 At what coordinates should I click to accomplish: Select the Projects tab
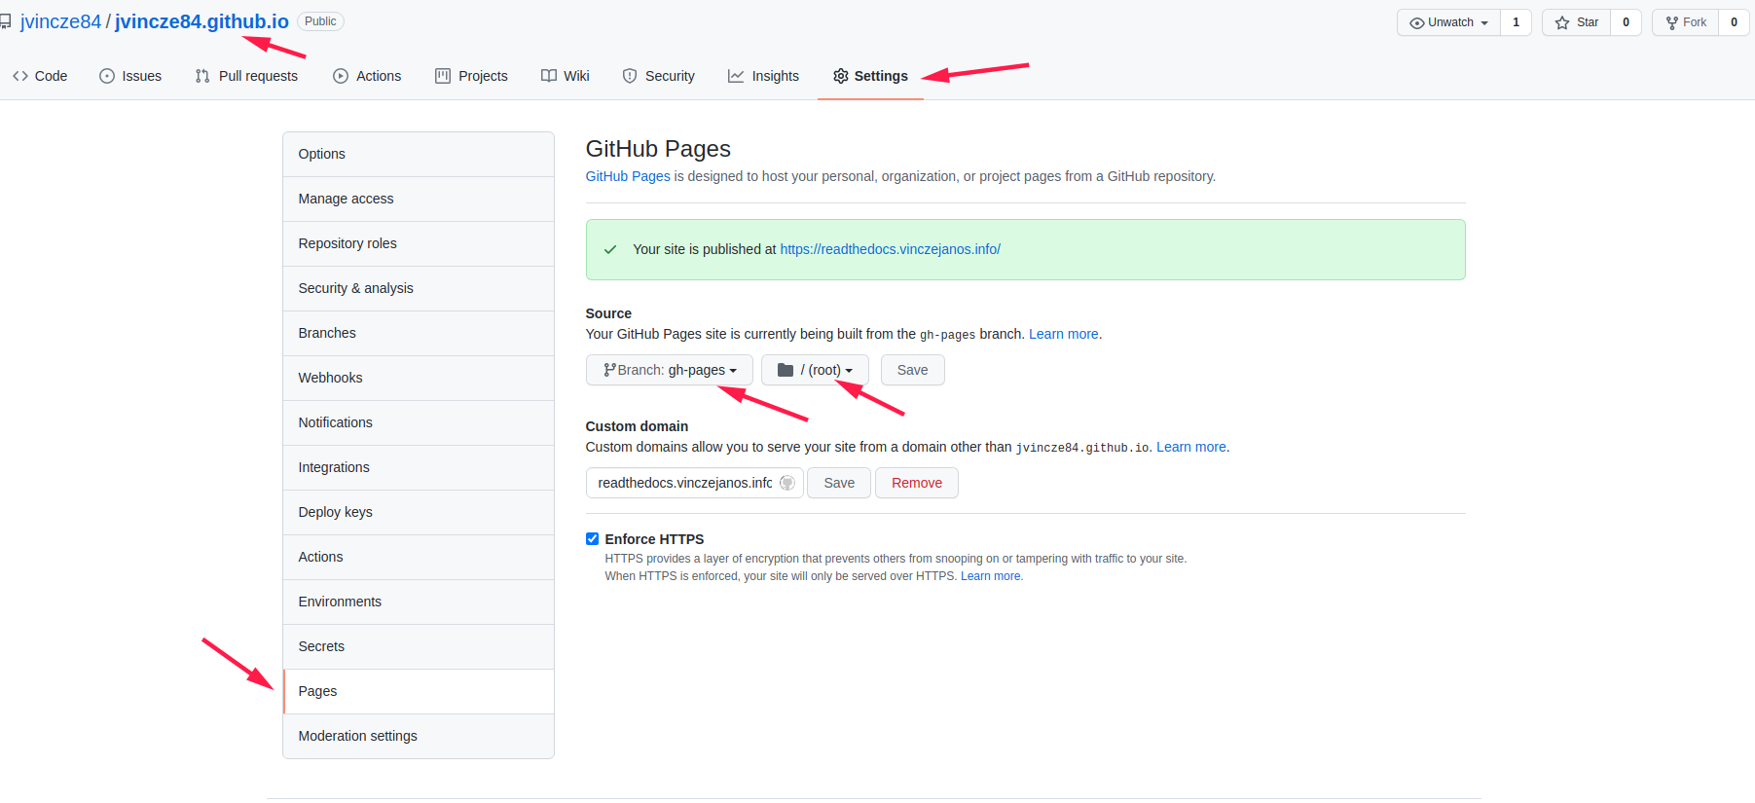tap(471, 76)
